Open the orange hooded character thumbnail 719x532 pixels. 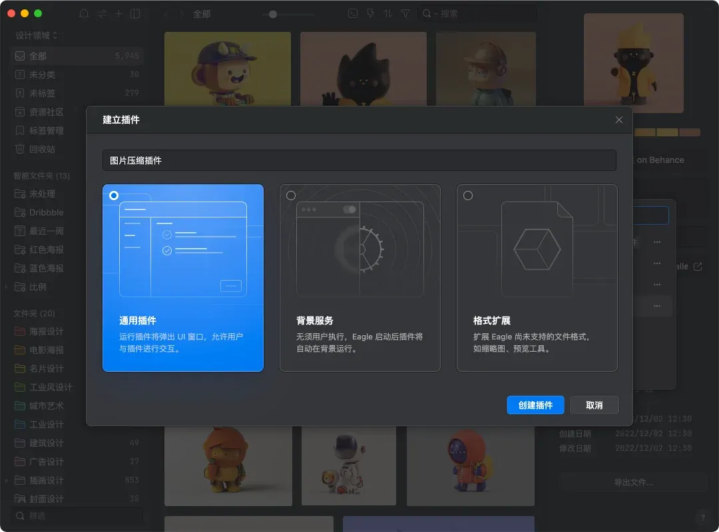tap(471, 465)
